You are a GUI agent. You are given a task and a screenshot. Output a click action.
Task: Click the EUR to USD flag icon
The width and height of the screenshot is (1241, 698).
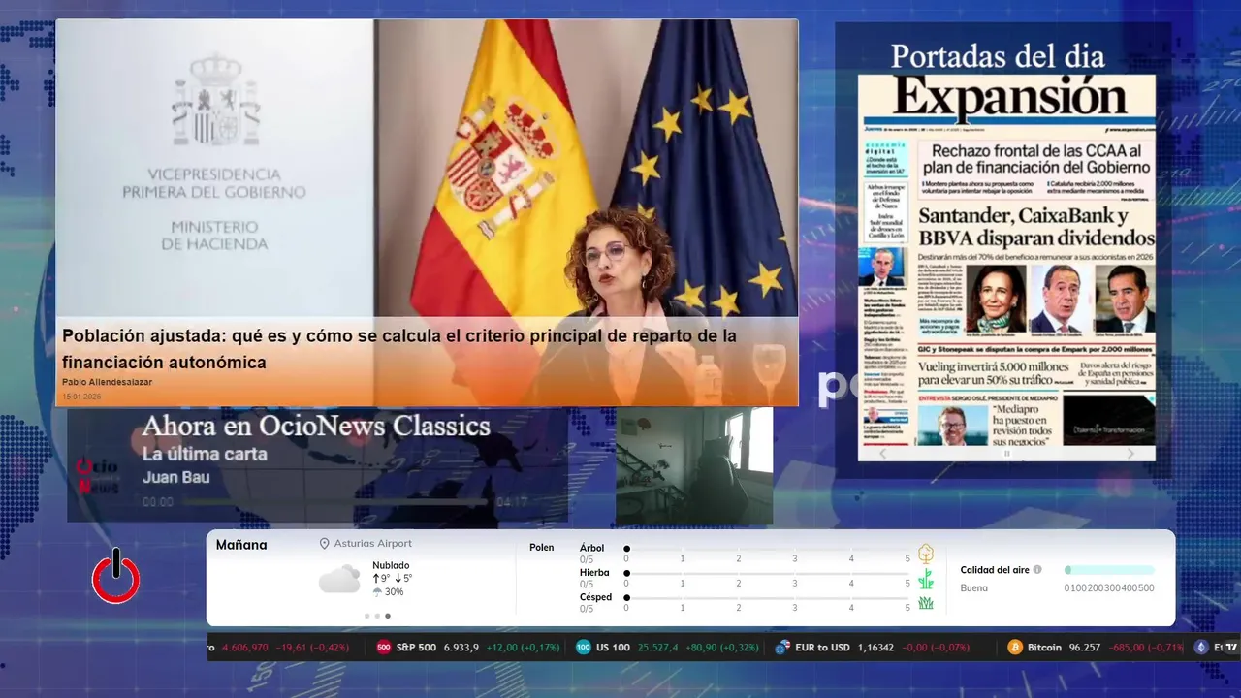[782, 647]
